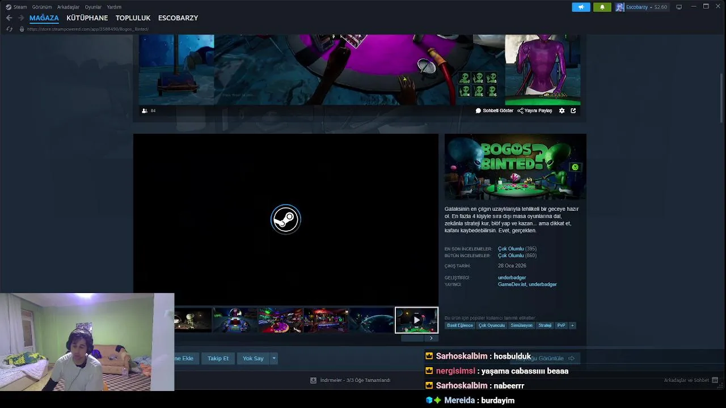726x408 pixels.
Task: Reload the store page
Action: (x=9, y=29)
